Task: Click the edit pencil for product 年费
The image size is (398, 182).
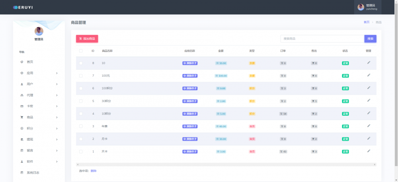Action: coord(369,126)
